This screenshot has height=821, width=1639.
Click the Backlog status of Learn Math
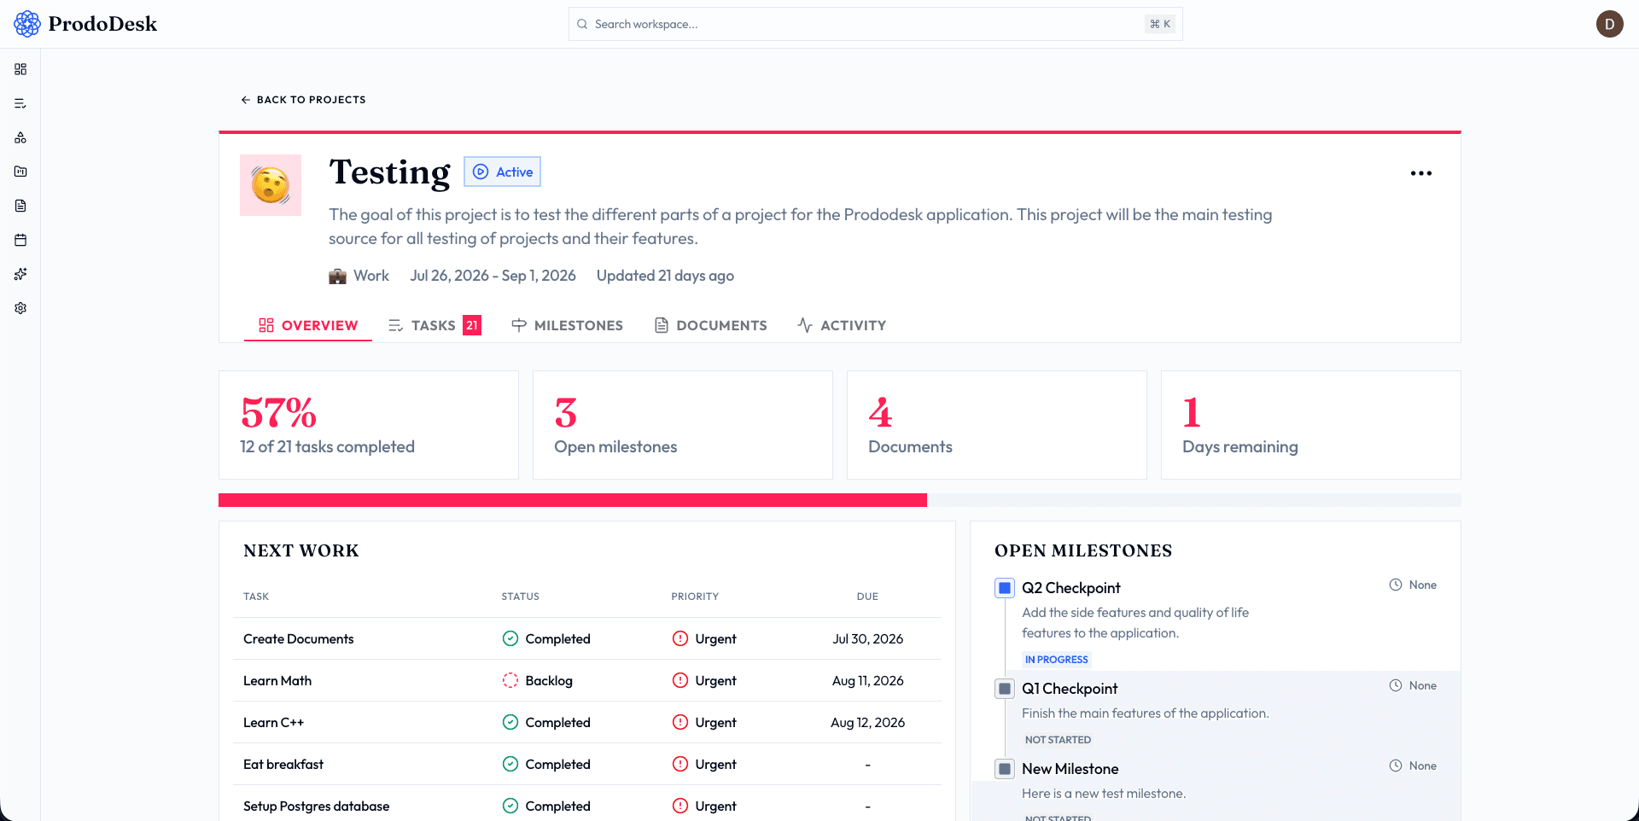[538, 680]
